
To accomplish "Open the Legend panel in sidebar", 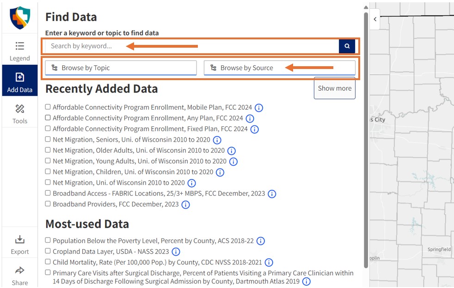I will pos(19,50).
